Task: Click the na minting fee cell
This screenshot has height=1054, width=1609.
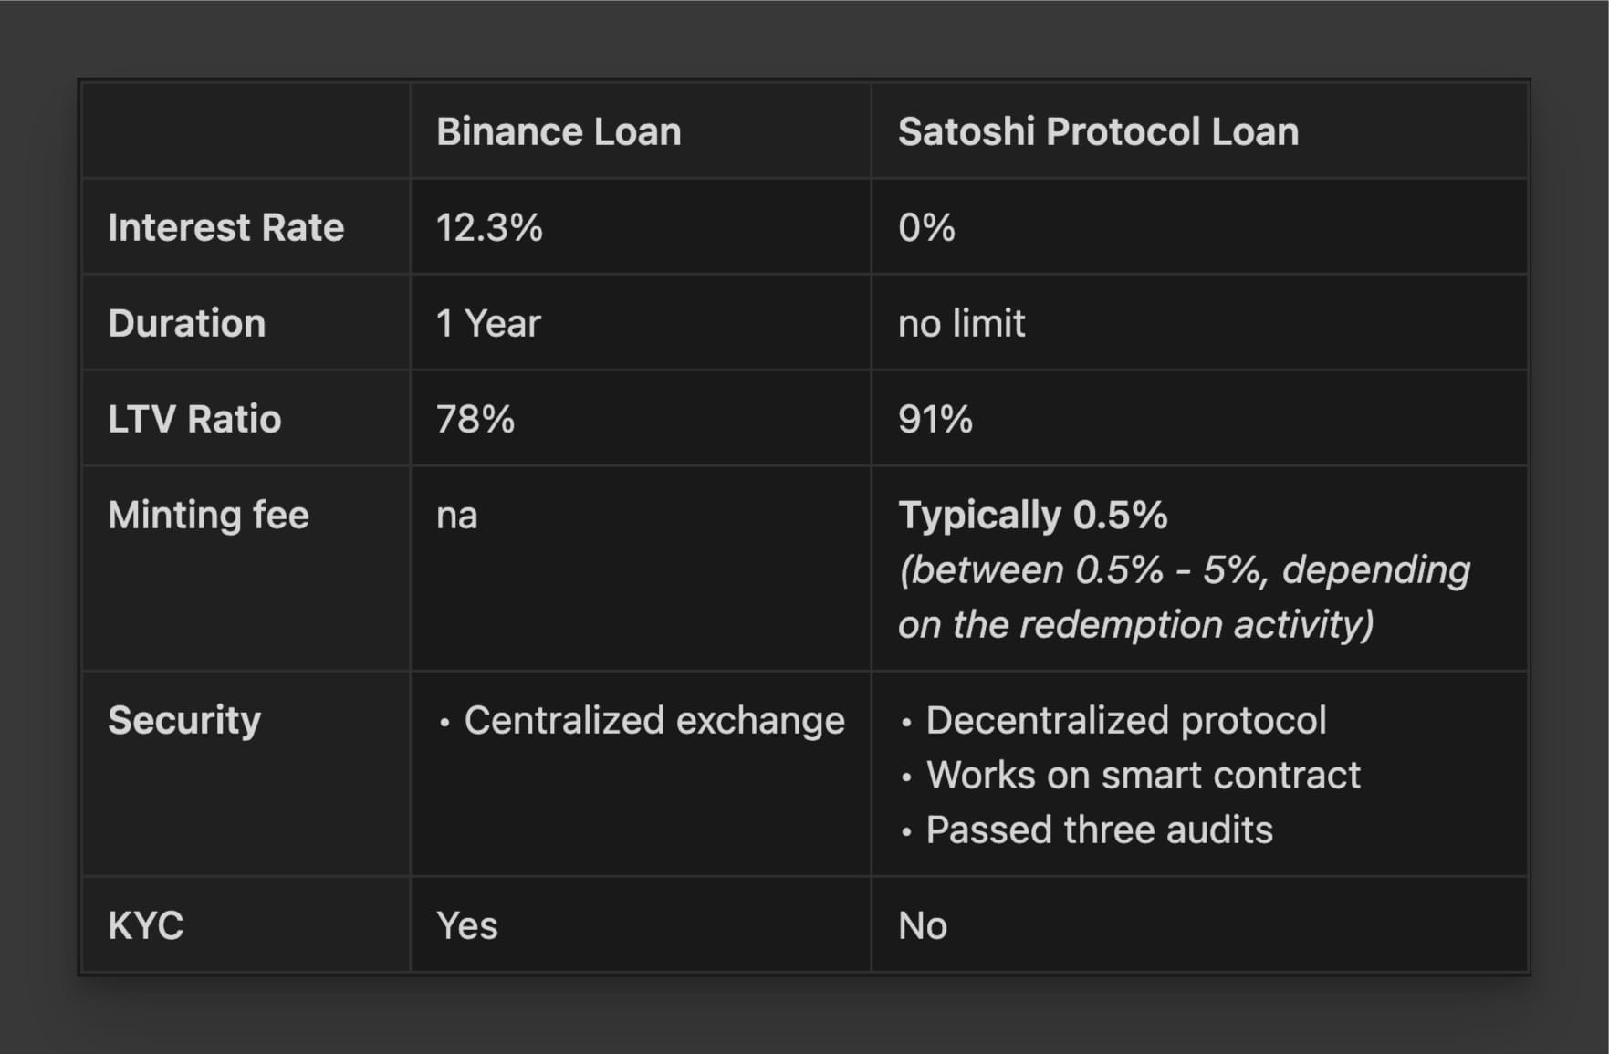Action: pos(457,516)
